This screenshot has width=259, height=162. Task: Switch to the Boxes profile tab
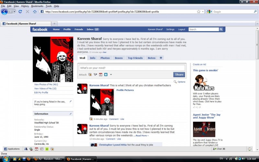(x=118, y=58)
